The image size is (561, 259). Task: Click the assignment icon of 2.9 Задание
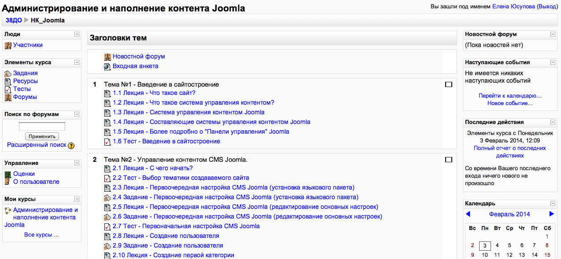click(107, 246)
